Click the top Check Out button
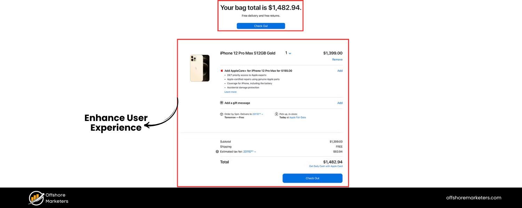Screen dimensions: 522x208 [x=261, y=26]
